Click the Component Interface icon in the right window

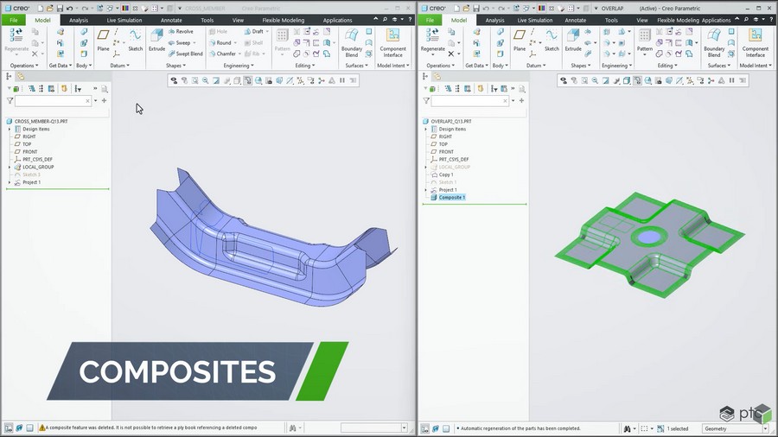[x=756, y=42]
